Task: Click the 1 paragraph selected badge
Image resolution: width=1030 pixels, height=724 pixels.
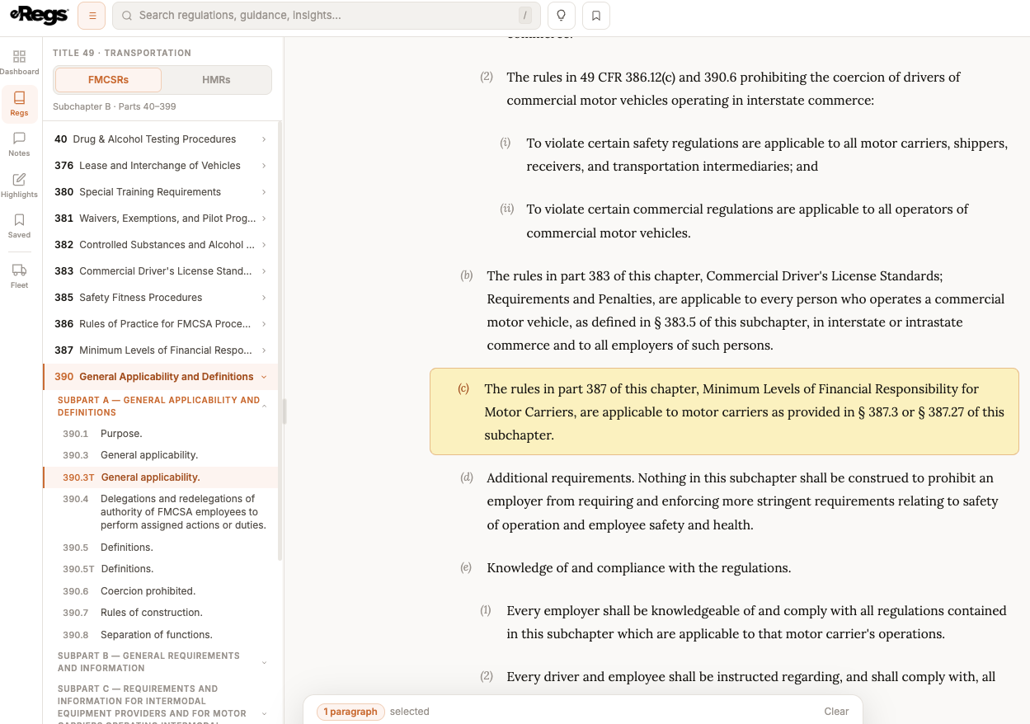Action: click(350, 712)
